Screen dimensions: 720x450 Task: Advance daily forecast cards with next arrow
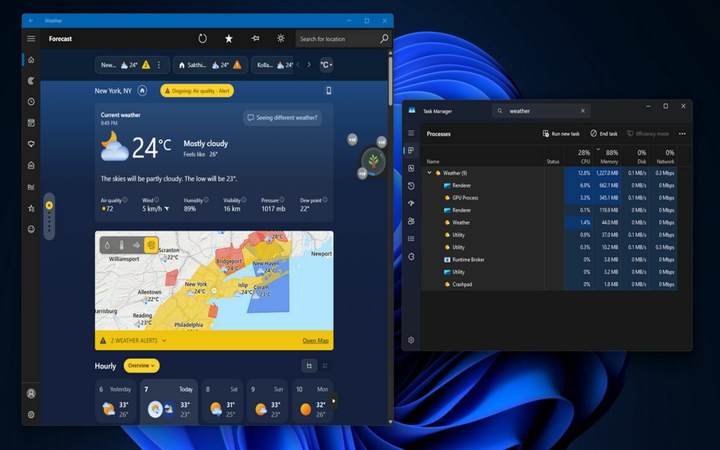[333, 401]
